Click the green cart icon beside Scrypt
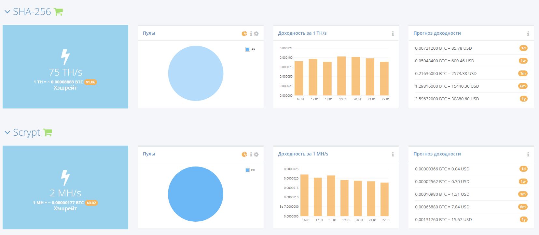Image resolution: width=539 pixels, height=235 pixels. tap(48, 132)
